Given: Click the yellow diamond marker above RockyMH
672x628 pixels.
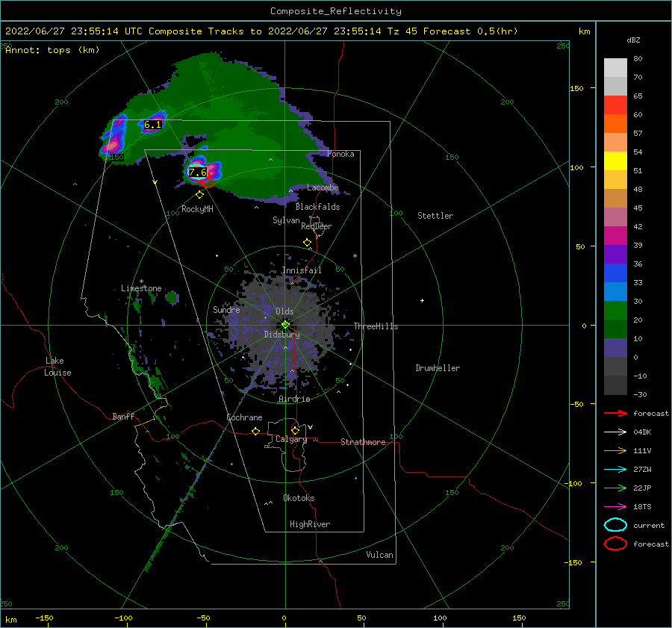Looking at the screenshot, I should coord(199,195).
